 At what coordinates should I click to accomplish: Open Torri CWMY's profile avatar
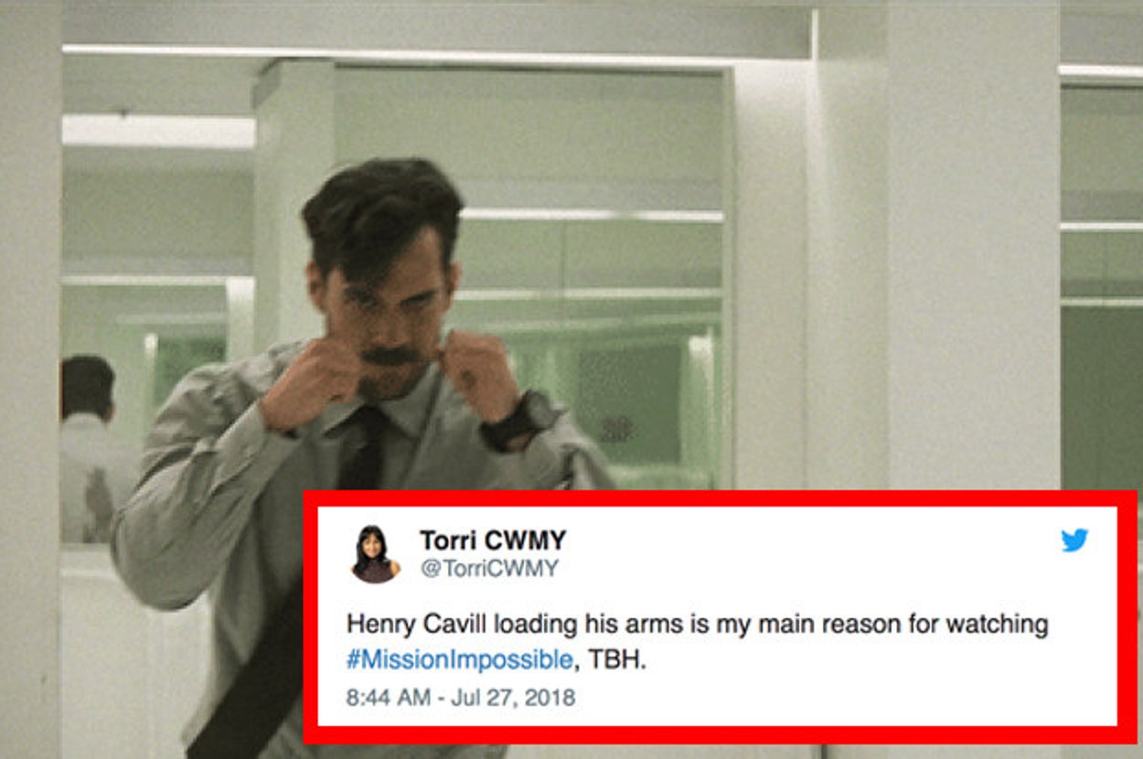pos(375,554)
